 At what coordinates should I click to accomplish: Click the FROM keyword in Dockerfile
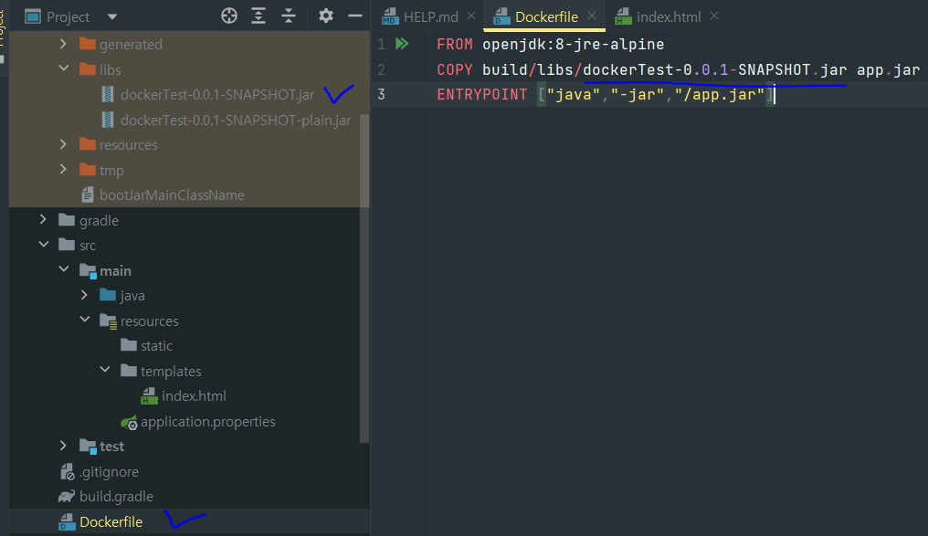coord(455,45)
